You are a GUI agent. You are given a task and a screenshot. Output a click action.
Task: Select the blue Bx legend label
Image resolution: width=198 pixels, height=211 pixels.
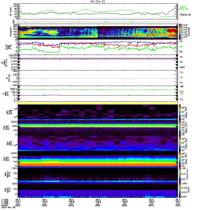[x=181, y=52]
